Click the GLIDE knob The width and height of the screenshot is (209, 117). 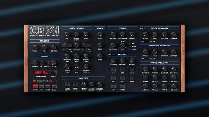tap(54, 63)
